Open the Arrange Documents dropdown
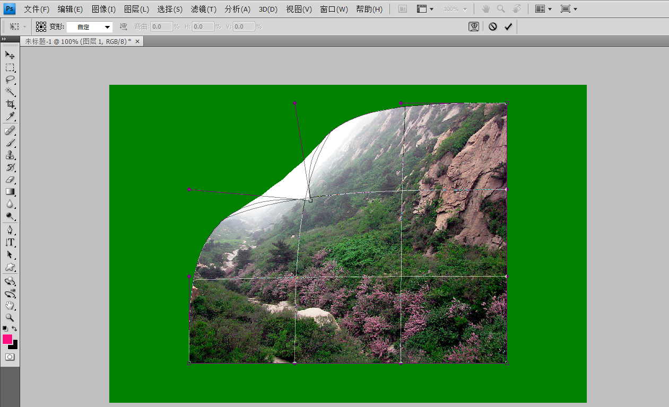The width and height of the screenshot is (669, 407). (543, 9)
